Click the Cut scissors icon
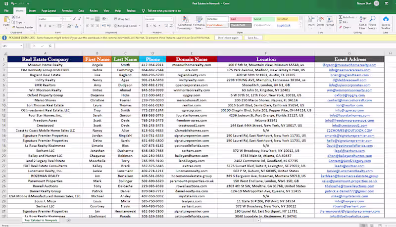This screenshot has height=227, width=396. [x=14, y=17]
